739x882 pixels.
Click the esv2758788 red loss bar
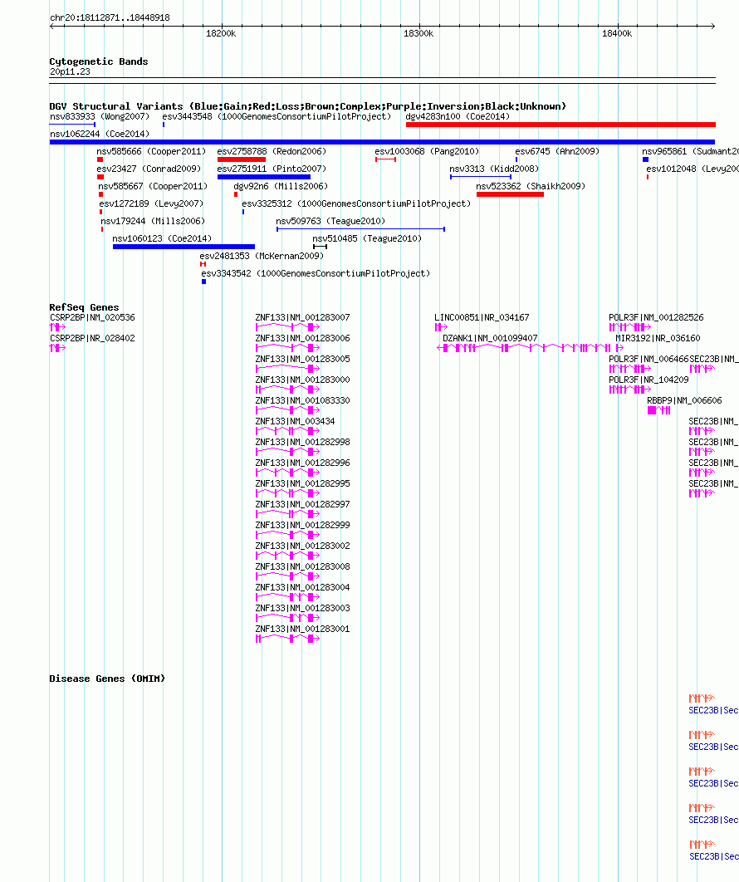pyautogui.click(x=242, y=159)
